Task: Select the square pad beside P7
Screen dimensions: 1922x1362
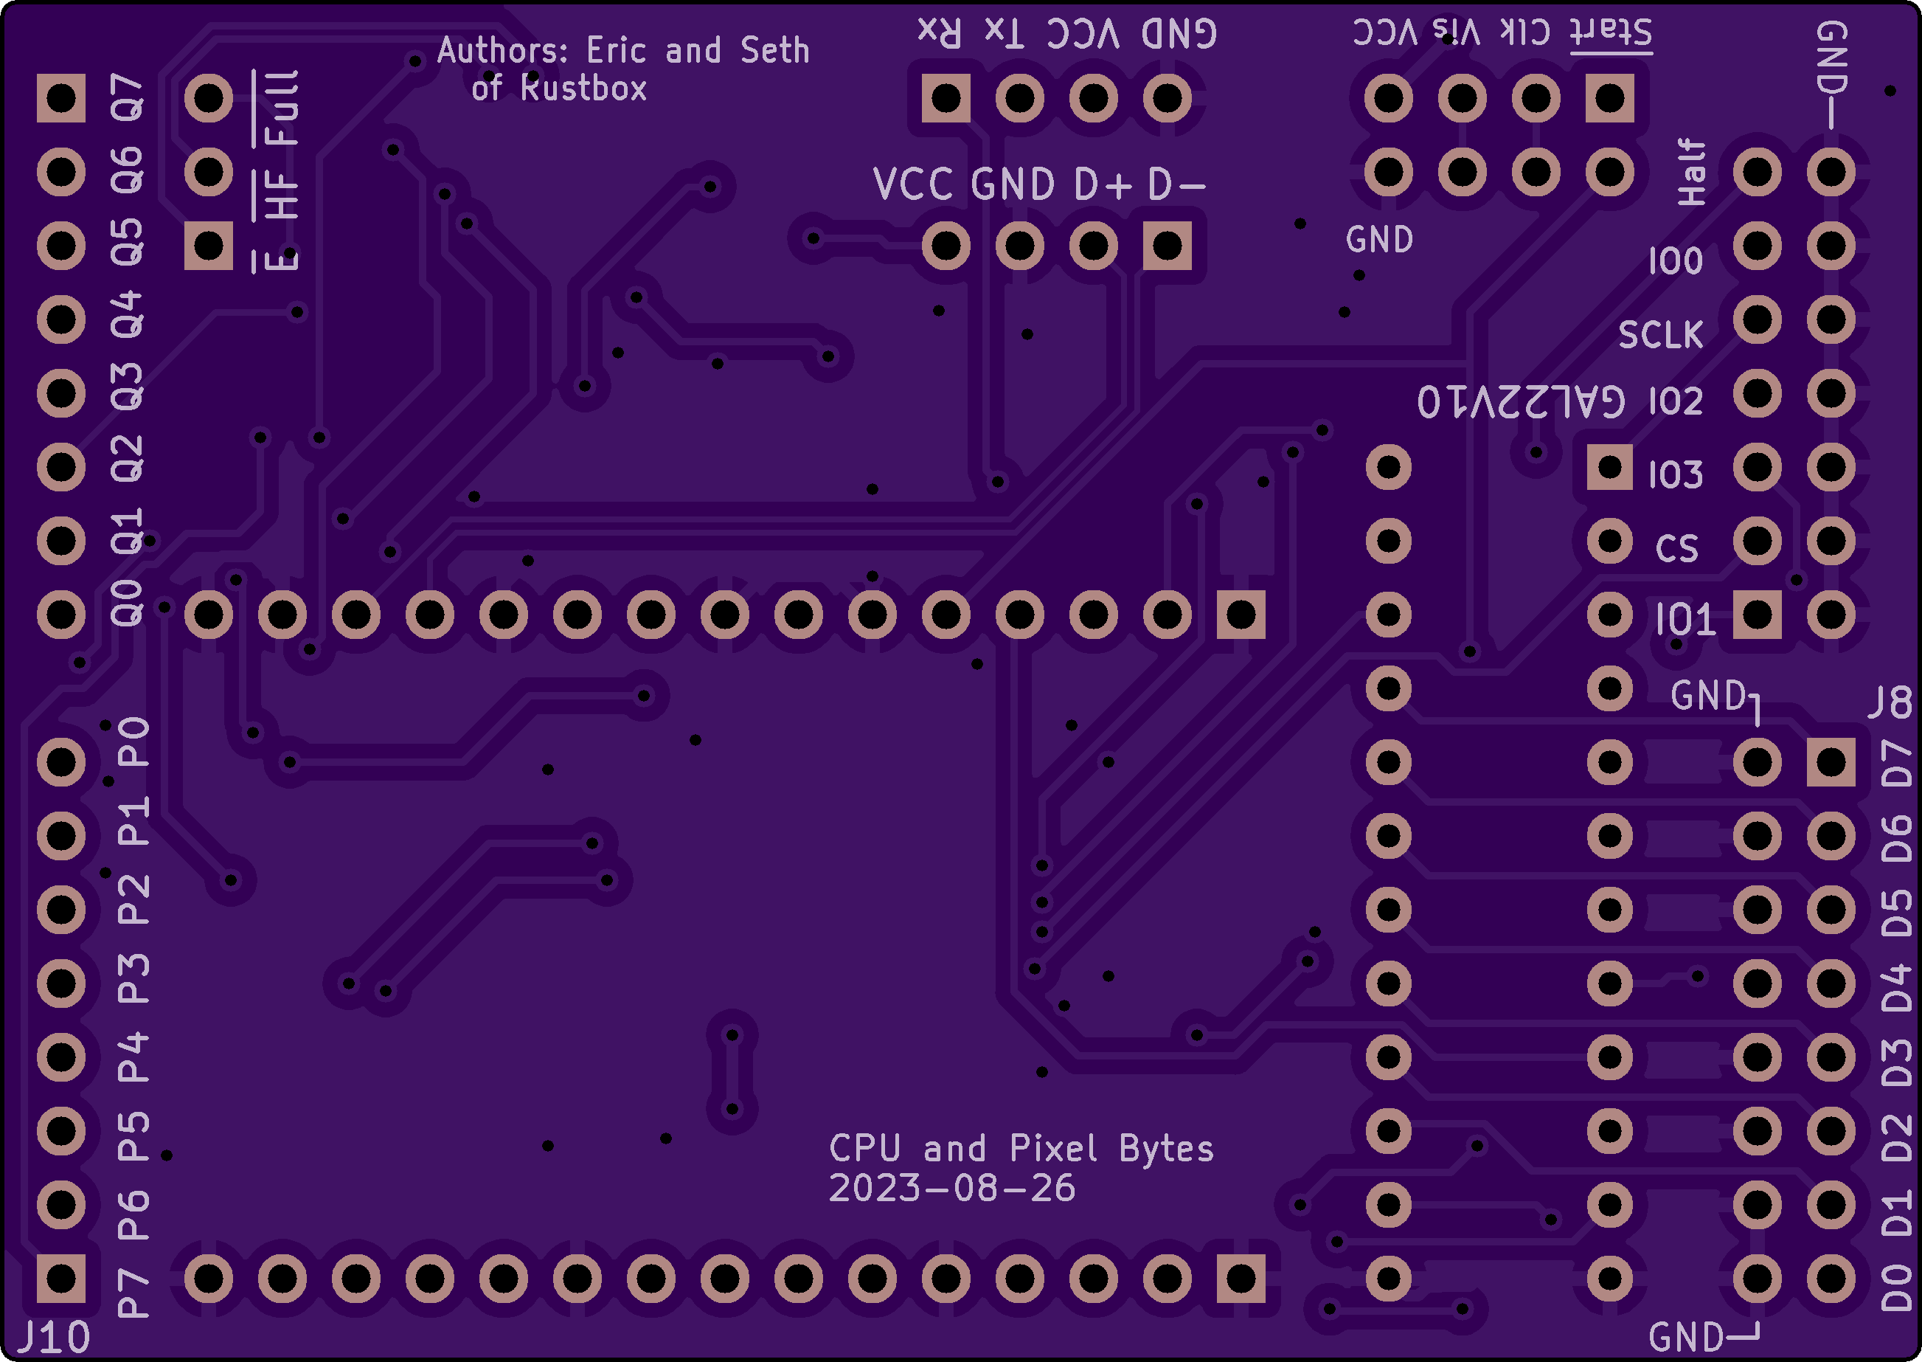Action: point(61,1279)
